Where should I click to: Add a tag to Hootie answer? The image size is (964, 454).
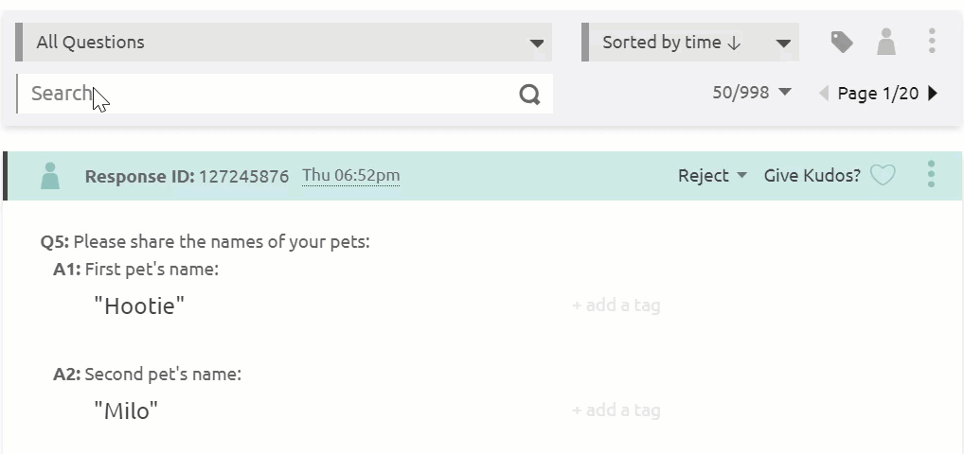click(616, 306)
